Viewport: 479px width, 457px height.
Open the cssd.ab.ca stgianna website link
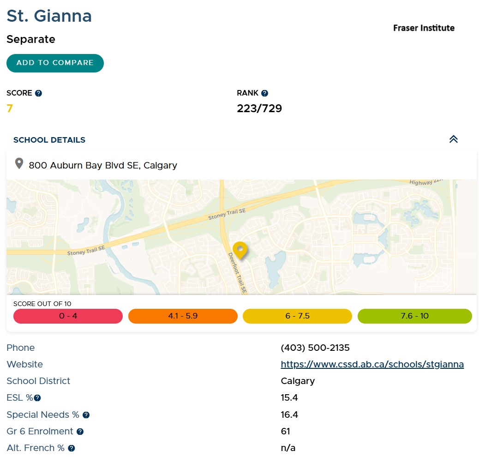[372, 364]
